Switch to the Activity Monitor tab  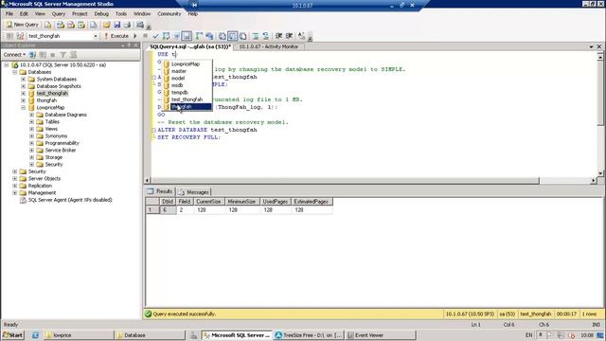(x=269, y=46)
